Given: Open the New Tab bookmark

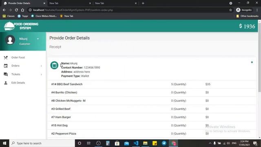Looking at the screenshot, I should click(67, 16).
